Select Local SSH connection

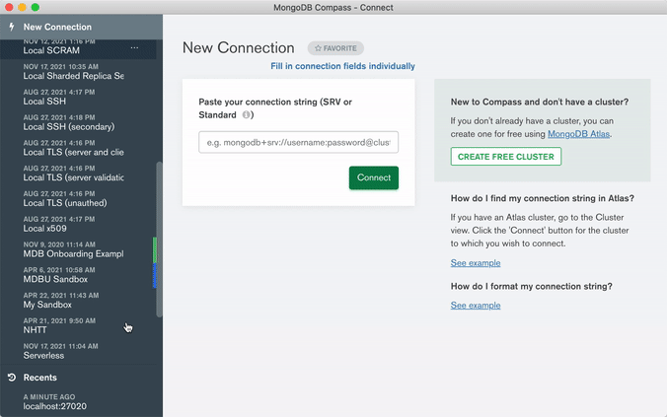click(78, 98)
